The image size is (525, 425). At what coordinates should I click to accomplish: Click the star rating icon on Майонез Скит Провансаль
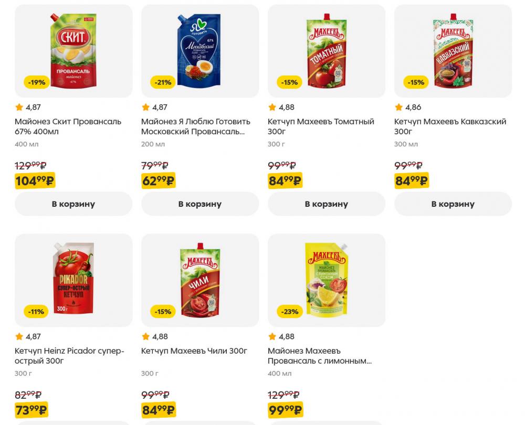tap(18, 107)
